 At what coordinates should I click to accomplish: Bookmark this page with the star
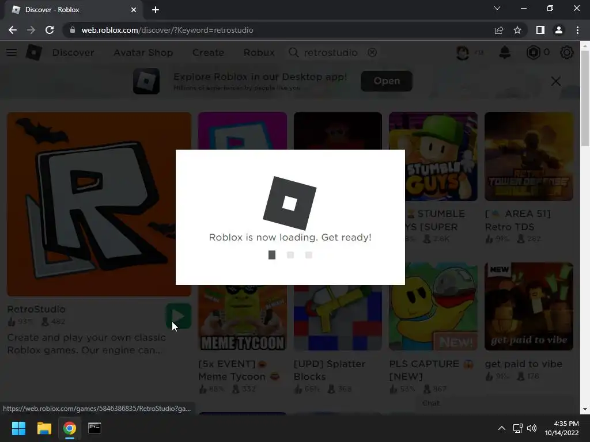tap(517, 30)
